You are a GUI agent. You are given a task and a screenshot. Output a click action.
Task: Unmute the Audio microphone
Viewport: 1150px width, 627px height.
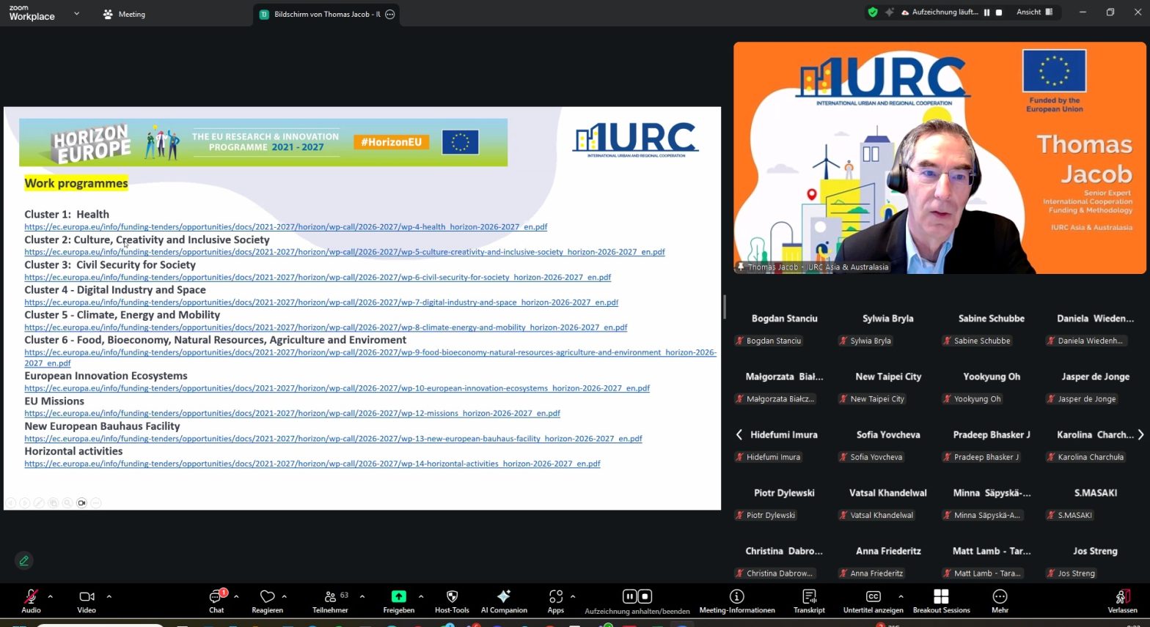[x=31, y=601]
